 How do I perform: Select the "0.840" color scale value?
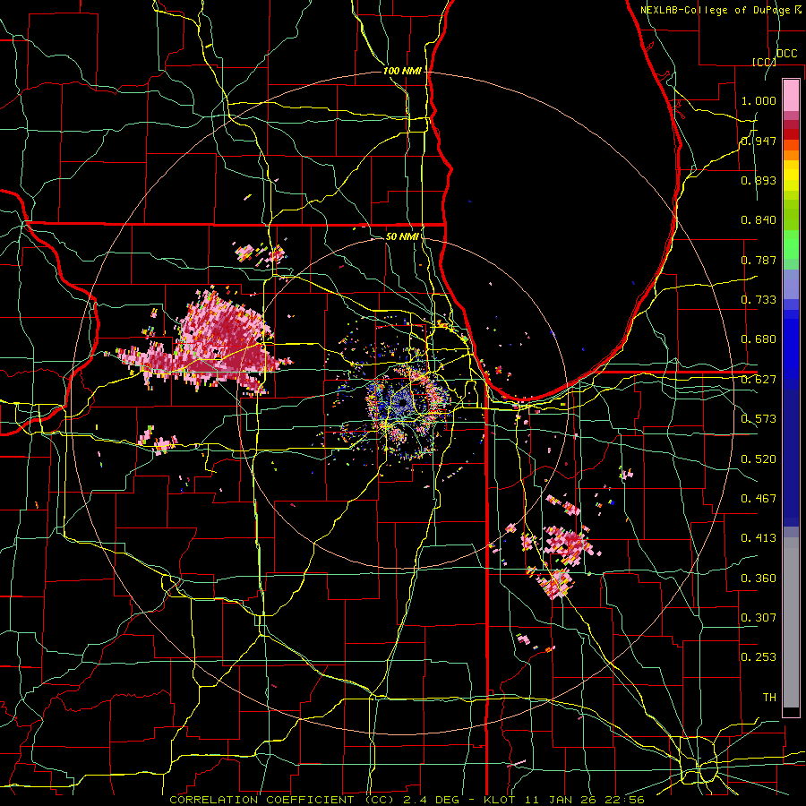(759, 220)
